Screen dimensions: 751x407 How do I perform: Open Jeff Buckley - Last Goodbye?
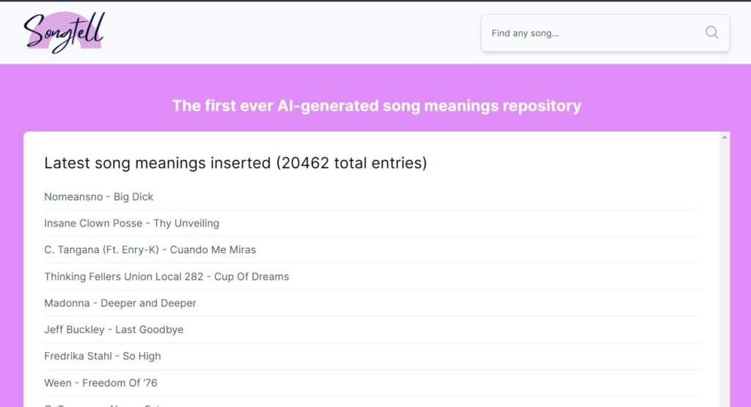pyautogui.click(x=114, y=329)
